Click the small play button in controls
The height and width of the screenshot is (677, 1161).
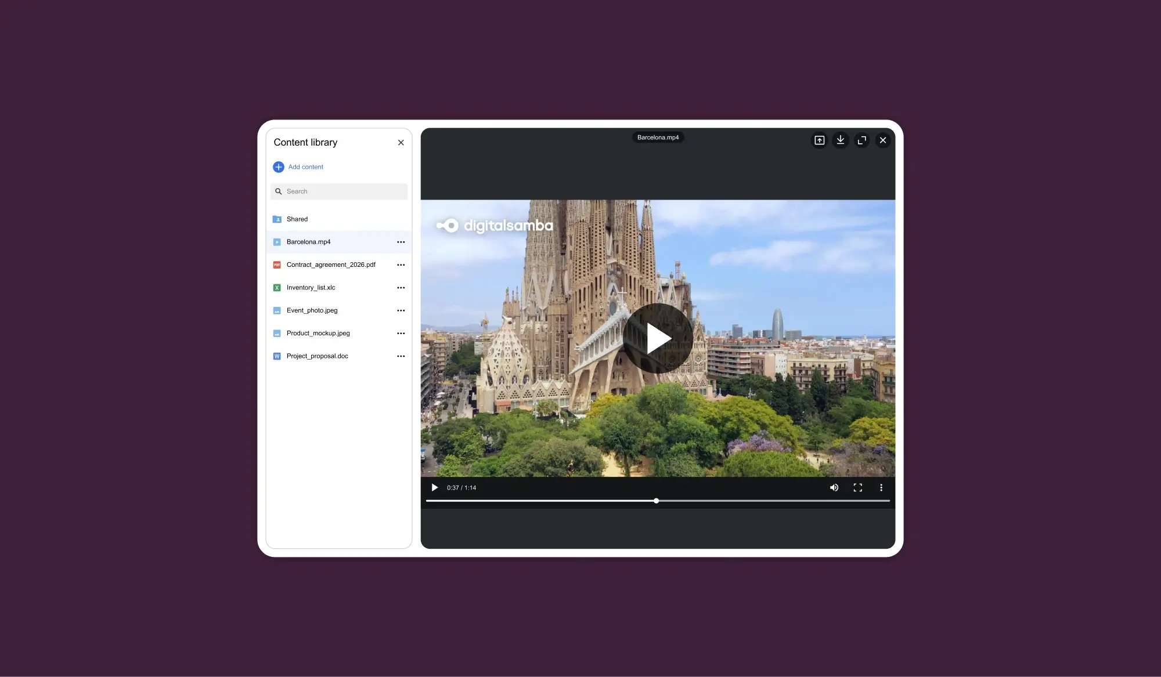434,487
